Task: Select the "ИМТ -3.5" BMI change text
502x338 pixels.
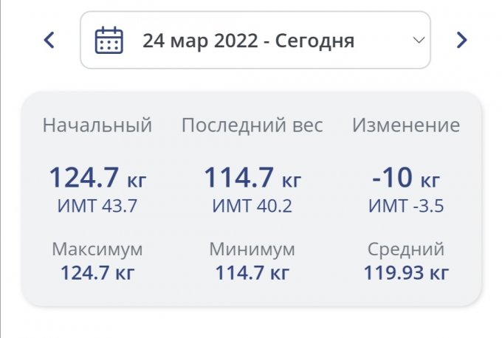Action: click(x=406, y=207)
